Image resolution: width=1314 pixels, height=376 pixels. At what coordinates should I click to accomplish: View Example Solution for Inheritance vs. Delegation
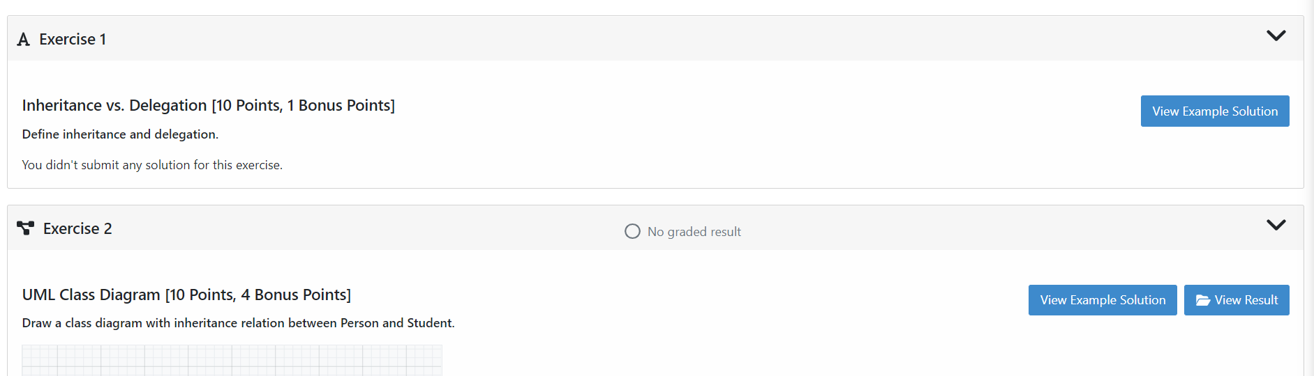pyautogui.click(x=1214, y=111)
